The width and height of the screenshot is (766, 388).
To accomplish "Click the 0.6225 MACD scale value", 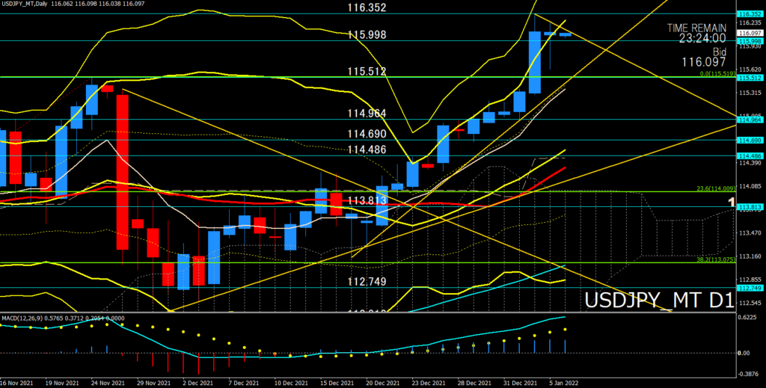I will click(x=748, y=317).
